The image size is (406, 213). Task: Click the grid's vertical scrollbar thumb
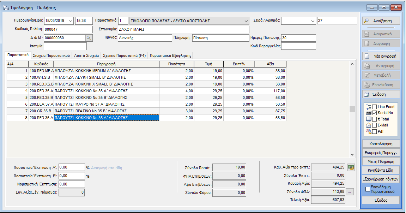tap(352, 109)
